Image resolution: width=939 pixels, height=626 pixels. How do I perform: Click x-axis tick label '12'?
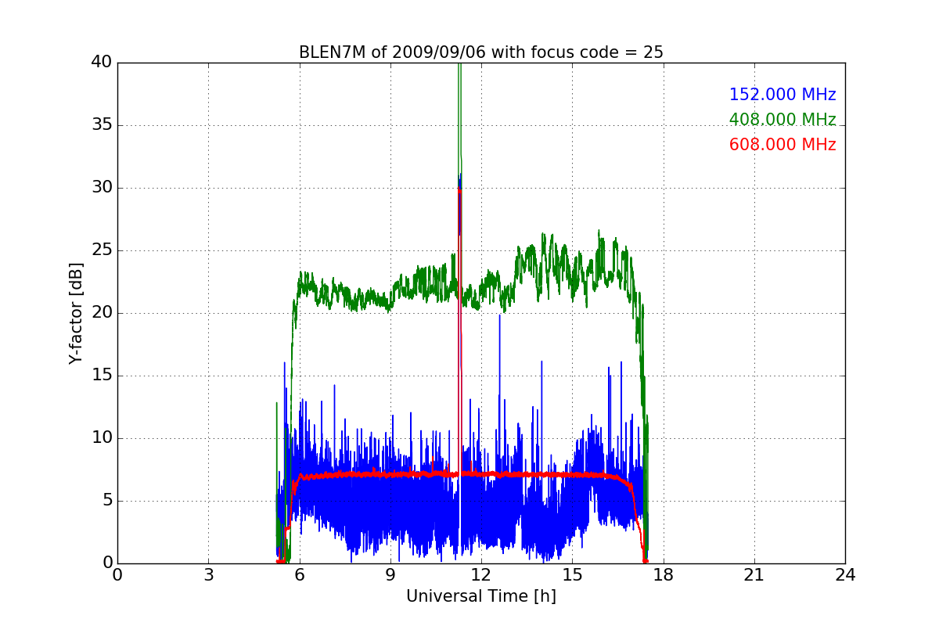point(481,575)
